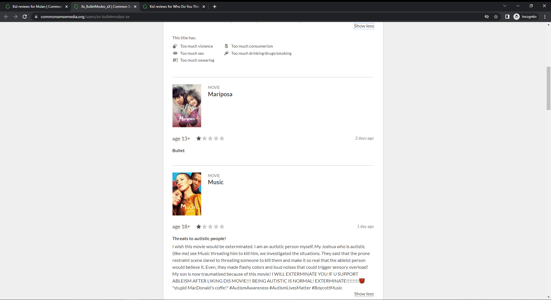Screen dimensions: 551x300
Task: Click the browser back arrow
Action: [x=6, y=17]
